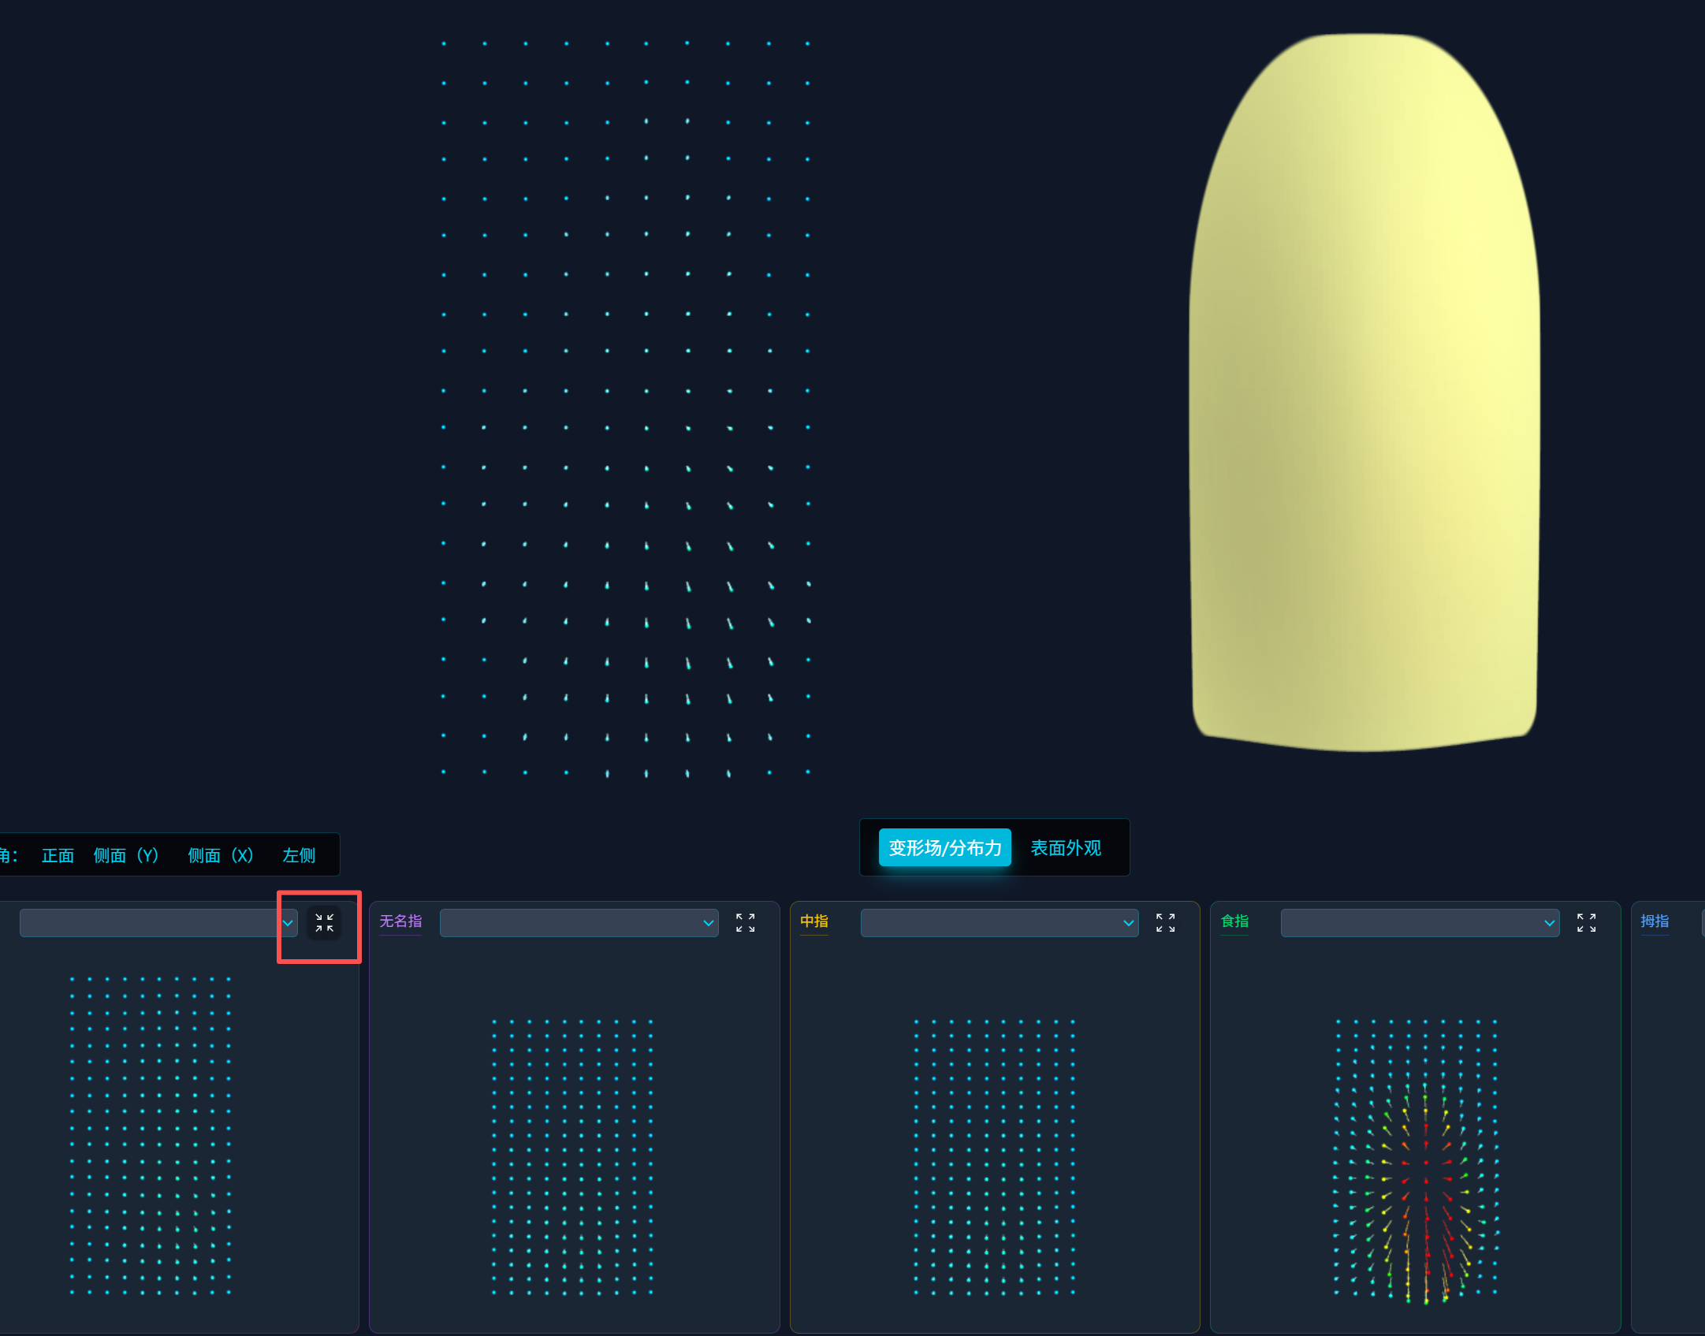Screen dimensions: 1705x1336
Task: Switch to 变形场/分布力 display mode
Action: [944, 848]
